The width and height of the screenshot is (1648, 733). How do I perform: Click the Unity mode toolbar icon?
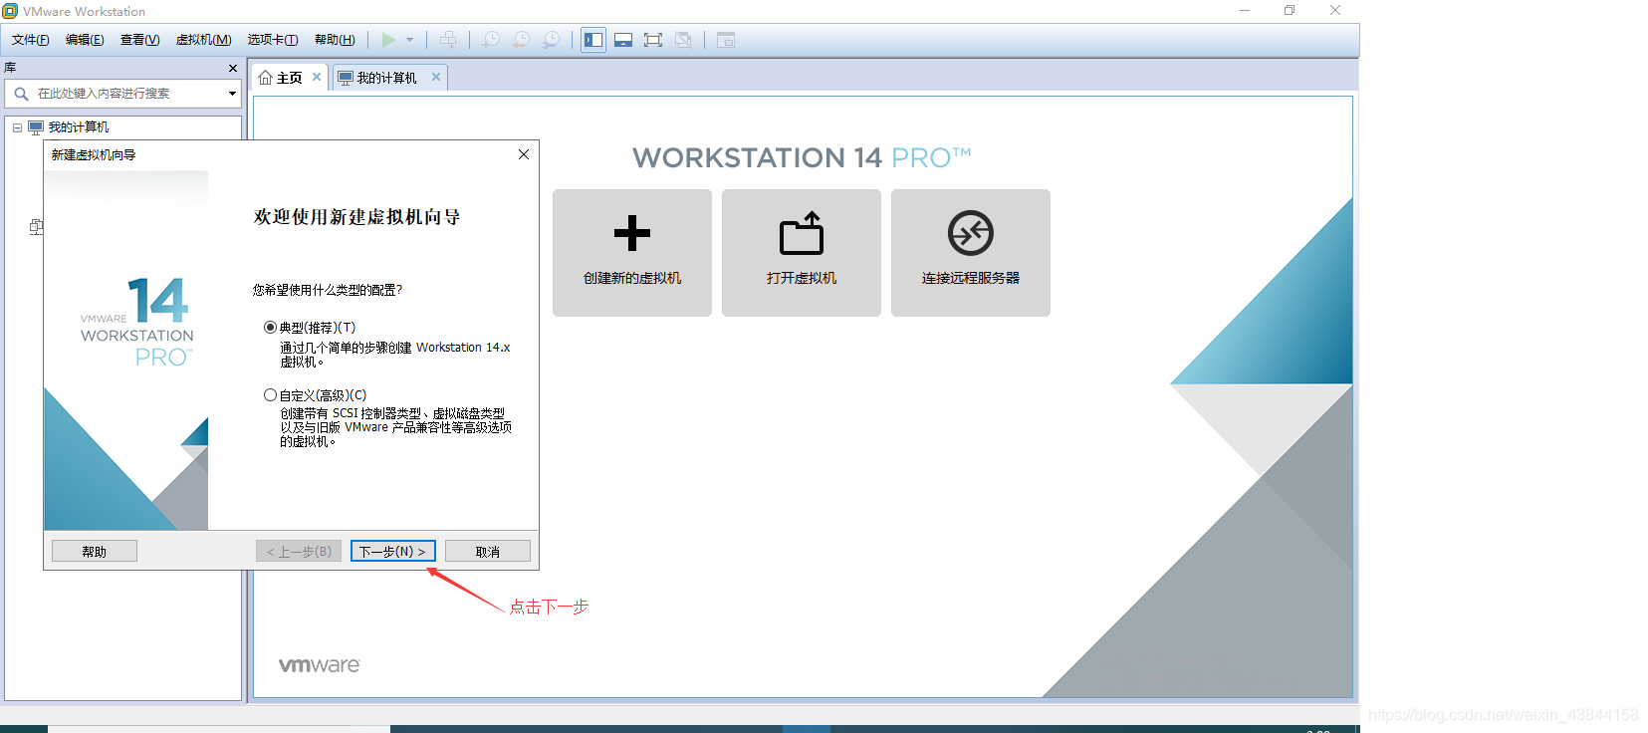pyautogui.click(x=683, y=40)
